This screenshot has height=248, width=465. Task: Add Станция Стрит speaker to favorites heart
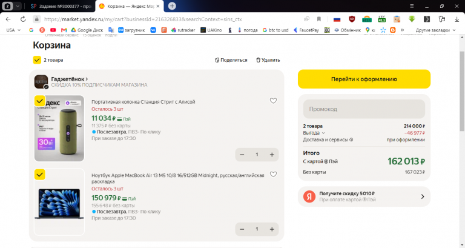(273, 101)
